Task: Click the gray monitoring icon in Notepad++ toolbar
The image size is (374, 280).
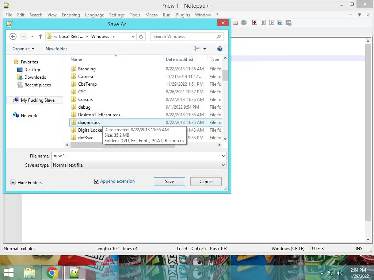Action: pos(244,23)
